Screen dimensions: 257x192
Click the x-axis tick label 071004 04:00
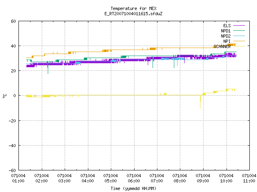pyautogui.click(x=88, y=178)
